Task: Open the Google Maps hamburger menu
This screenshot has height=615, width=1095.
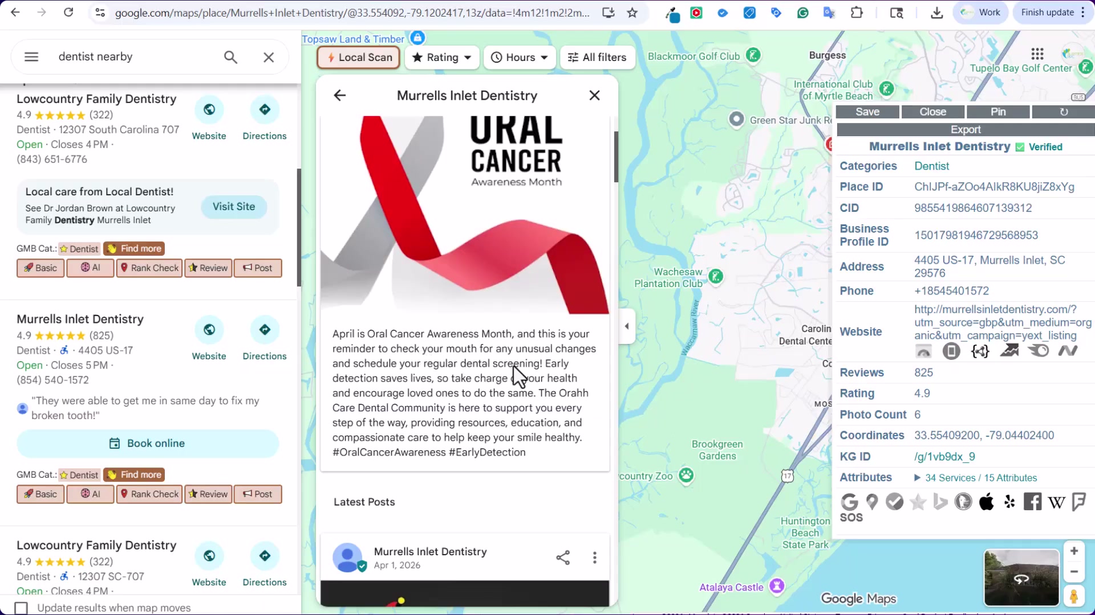Action: 31,57
